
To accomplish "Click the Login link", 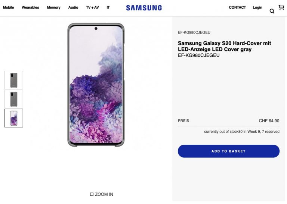I will (x=257, y=7).
